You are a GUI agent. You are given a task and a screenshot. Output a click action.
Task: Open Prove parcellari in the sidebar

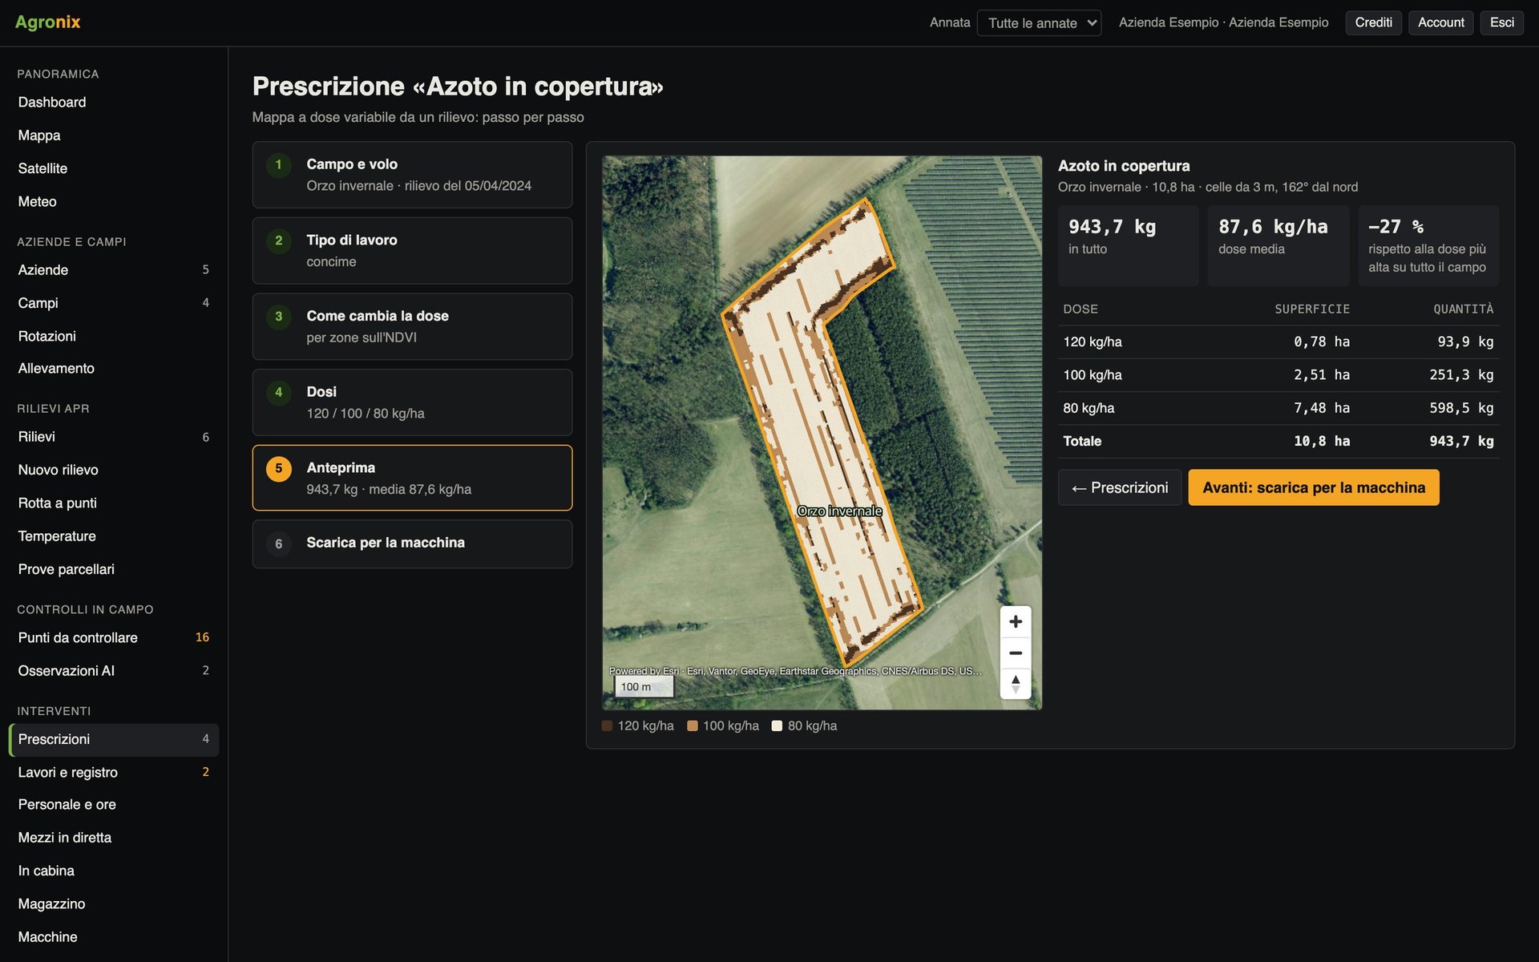[114, 569]
